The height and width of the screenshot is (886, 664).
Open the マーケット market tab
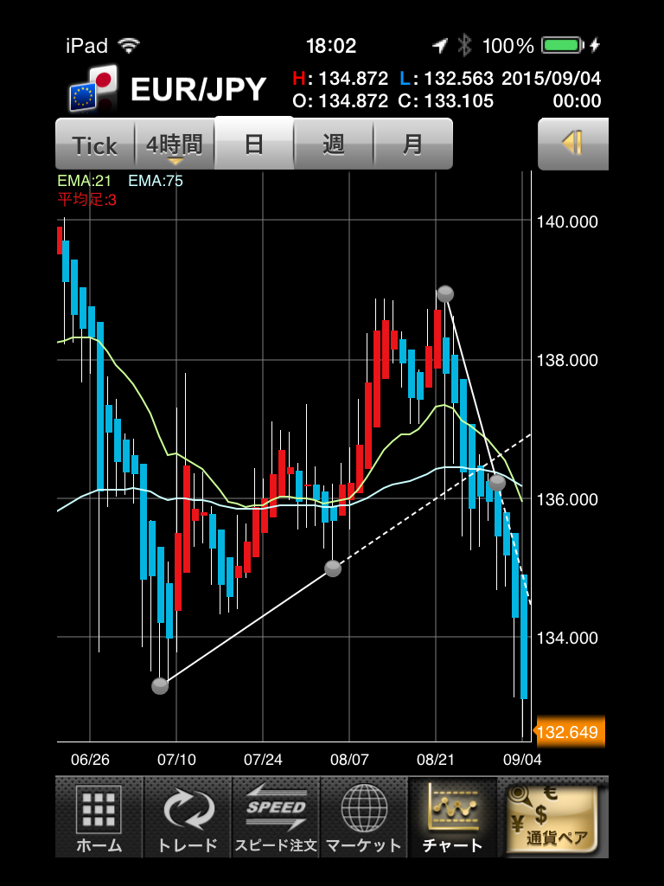(x=364, y=817)
